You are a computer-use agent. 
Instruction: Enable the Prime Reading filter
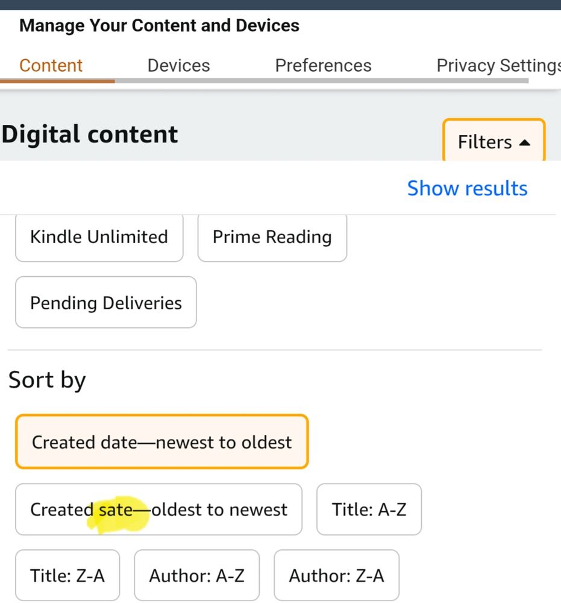[272, 236]
